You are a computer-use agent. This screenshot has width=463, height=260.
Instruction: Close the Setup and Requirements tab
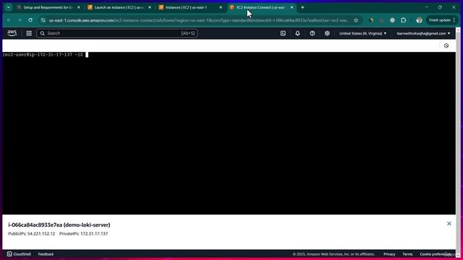[x=79, y=7]
